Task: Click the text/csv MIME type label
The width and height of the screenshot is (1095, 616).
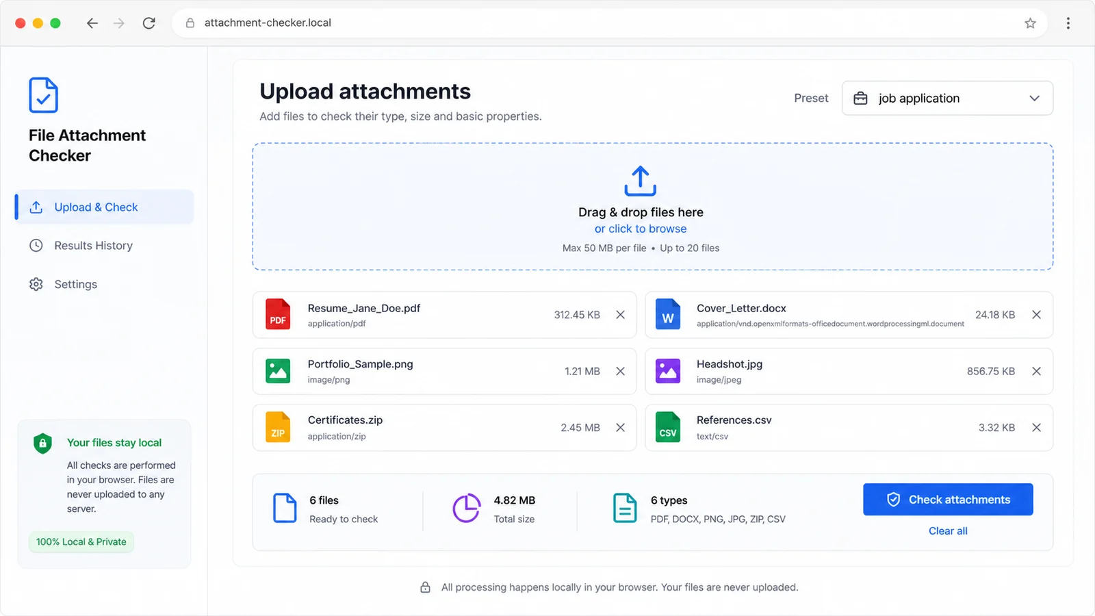Action: (x=712, y=436)
